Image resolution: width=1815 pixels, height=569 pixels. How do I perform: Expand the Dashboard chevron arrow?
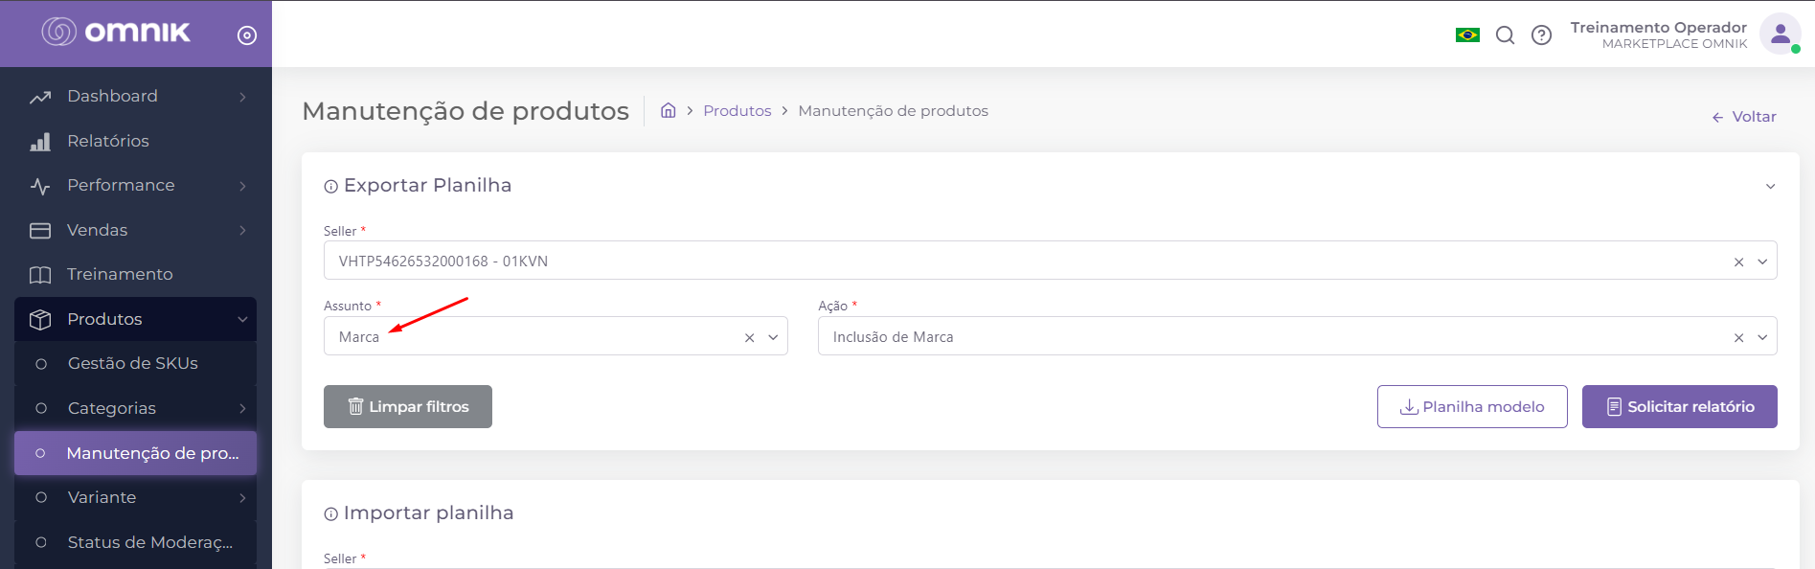pos(242,97)
